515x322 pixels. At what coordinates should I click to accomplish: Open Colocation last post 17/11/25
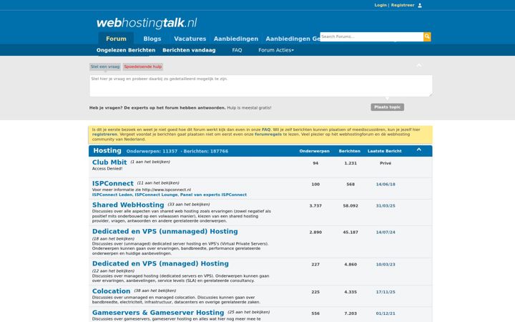386,292
